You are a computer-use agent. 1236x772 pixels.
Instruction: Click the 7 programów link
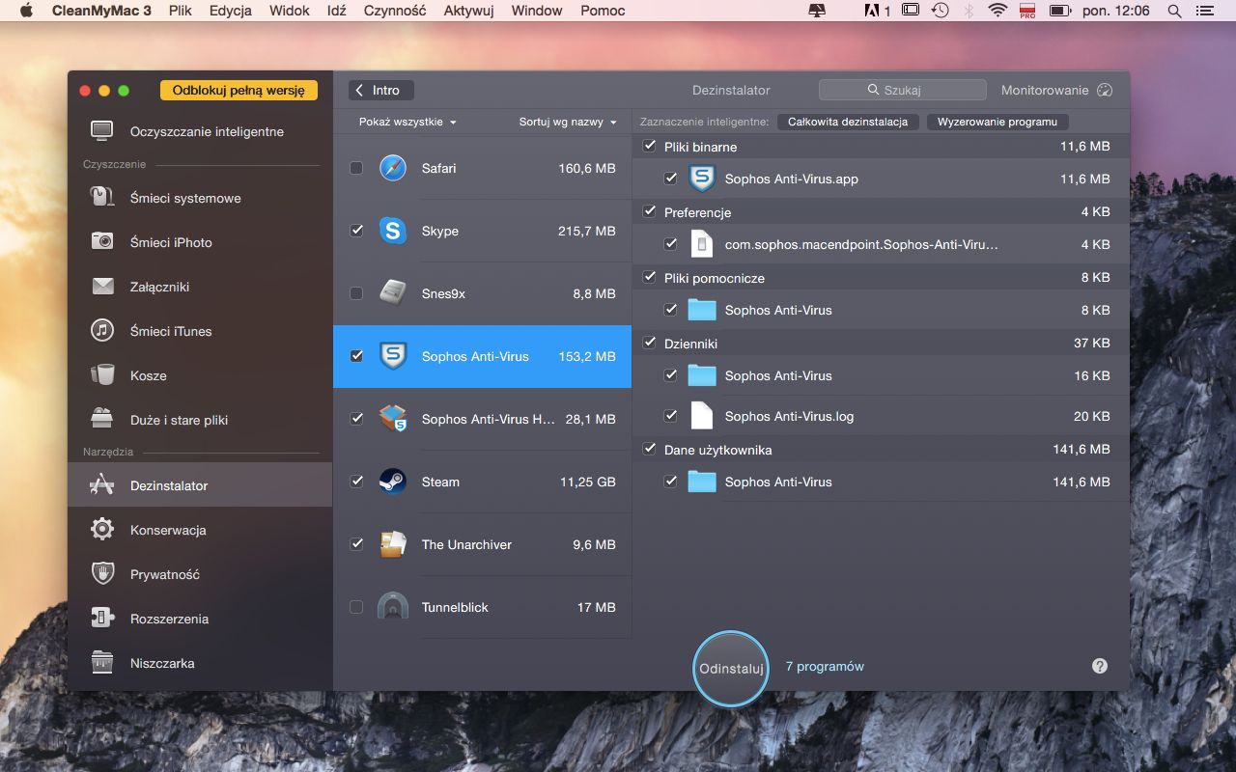[825, 666]
